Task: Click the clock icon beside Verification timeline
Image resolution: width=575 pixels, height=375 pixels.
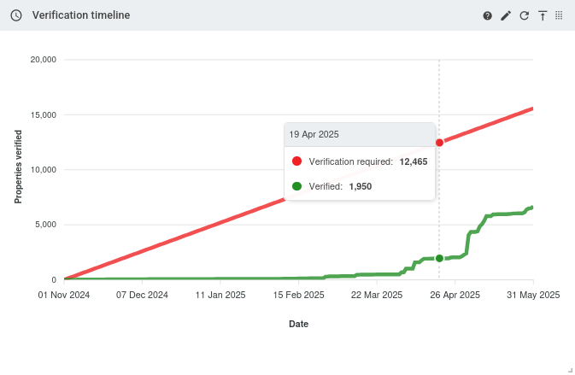Action: click(15, 15)
